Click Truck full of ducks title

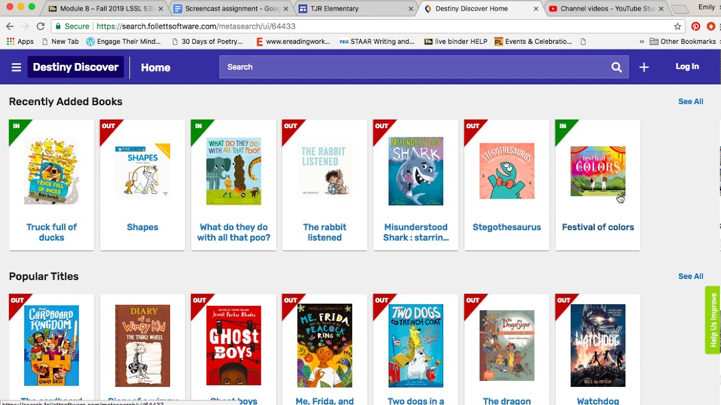51,232
